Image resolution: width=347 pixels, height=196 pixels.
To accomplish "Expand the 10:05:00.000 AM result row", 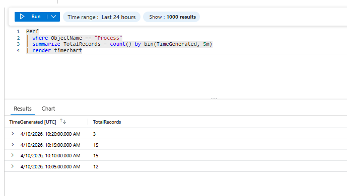I will 13,166.
